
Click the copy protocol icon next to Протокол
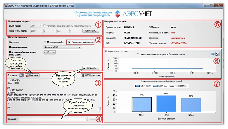click(22, 75)
